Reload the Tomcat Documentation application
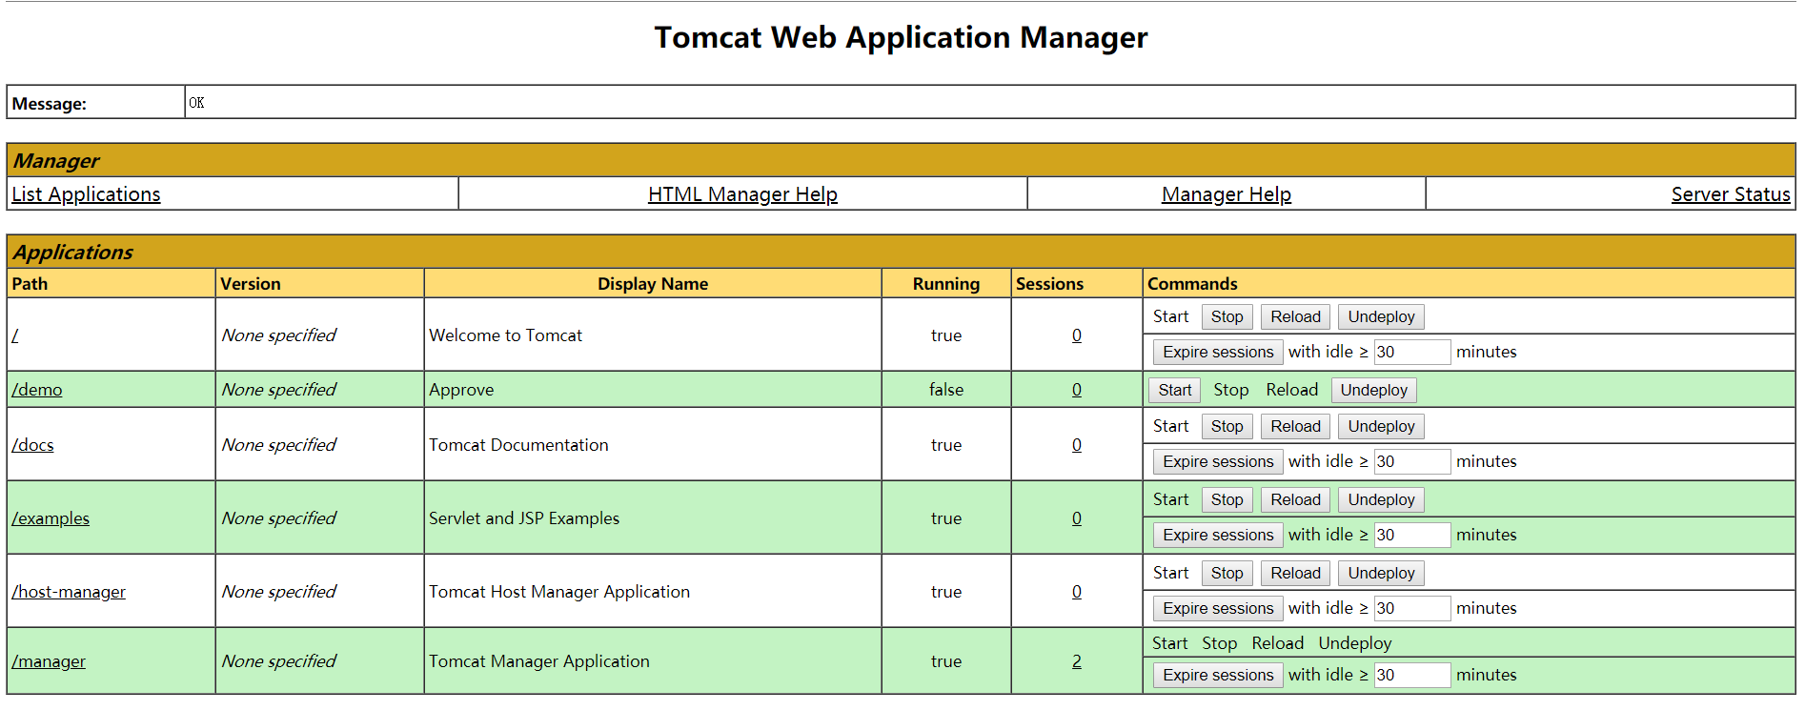The height and width of the screenshot is (710, 1805). (x=1295, y=427)
